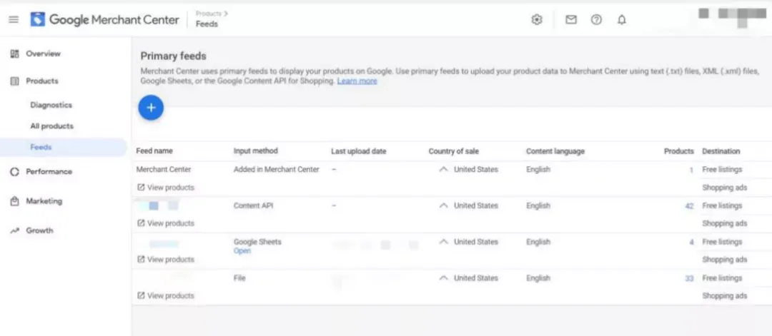Collapse country chevron in Content API row

coord(444,206)
